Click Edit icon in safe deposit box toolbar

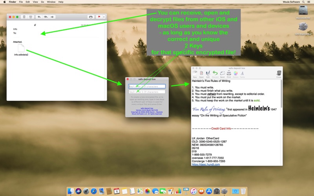(x=208, y=73)
